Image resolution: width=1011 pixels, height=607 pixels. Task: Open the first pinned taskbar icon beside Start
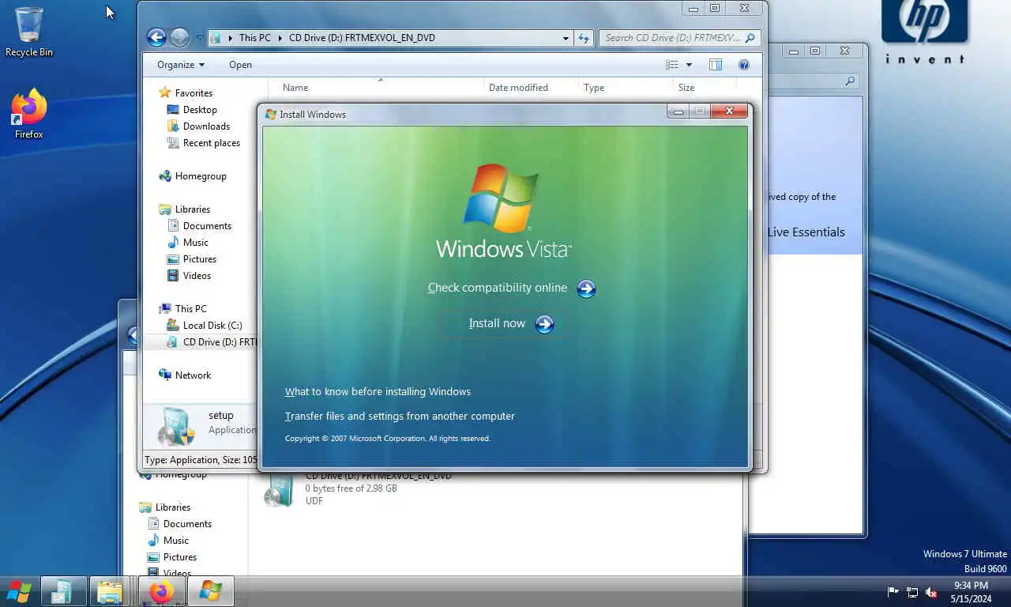[62, 591]
